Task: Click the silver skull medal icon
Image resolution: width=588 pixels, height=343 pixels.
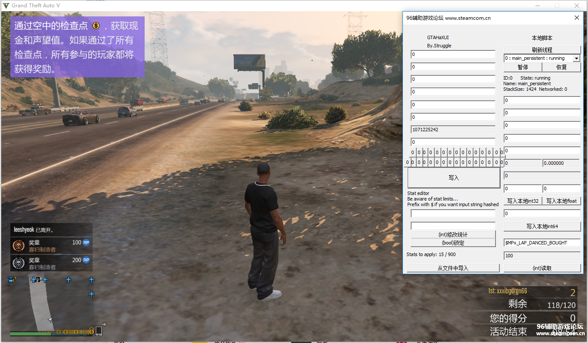Action: pyautogui.click(x=19, y=263)
